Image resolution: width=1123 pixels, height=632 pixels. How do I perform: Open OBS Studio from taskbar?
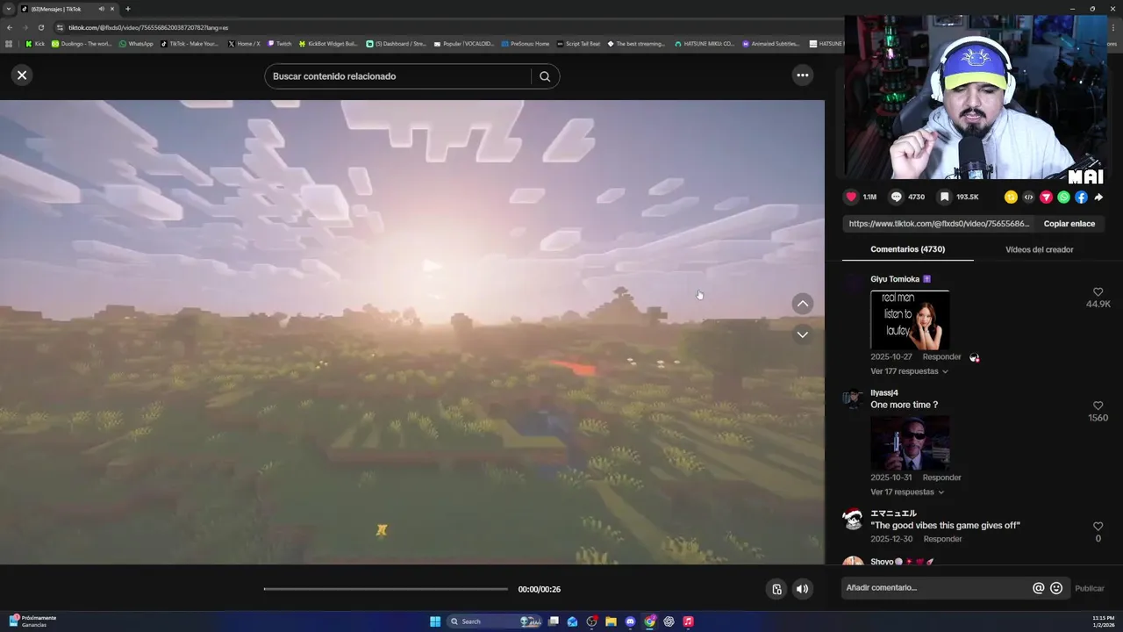pyautogui.click(x=591, y=621)
